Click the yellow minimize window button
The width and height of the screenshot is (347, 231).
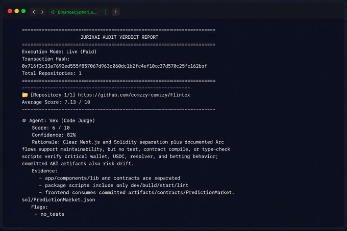pyautogui.click(x=17, y=11)
